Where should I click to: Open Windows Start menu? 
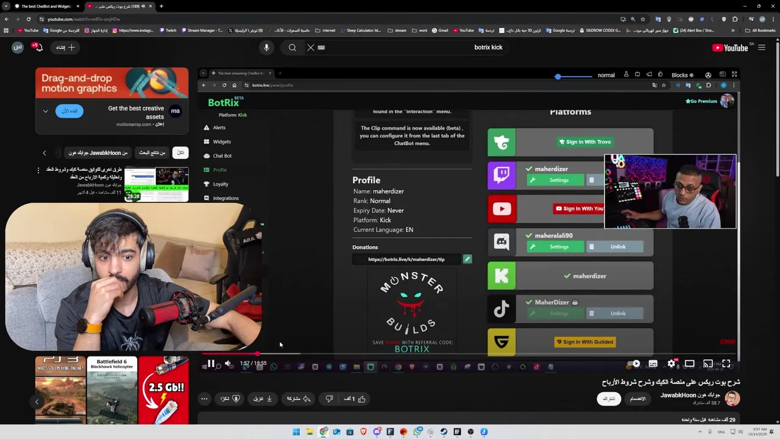296,432
